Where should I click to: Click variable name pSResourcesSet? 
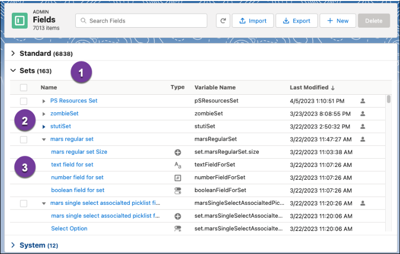click(216, 100)
